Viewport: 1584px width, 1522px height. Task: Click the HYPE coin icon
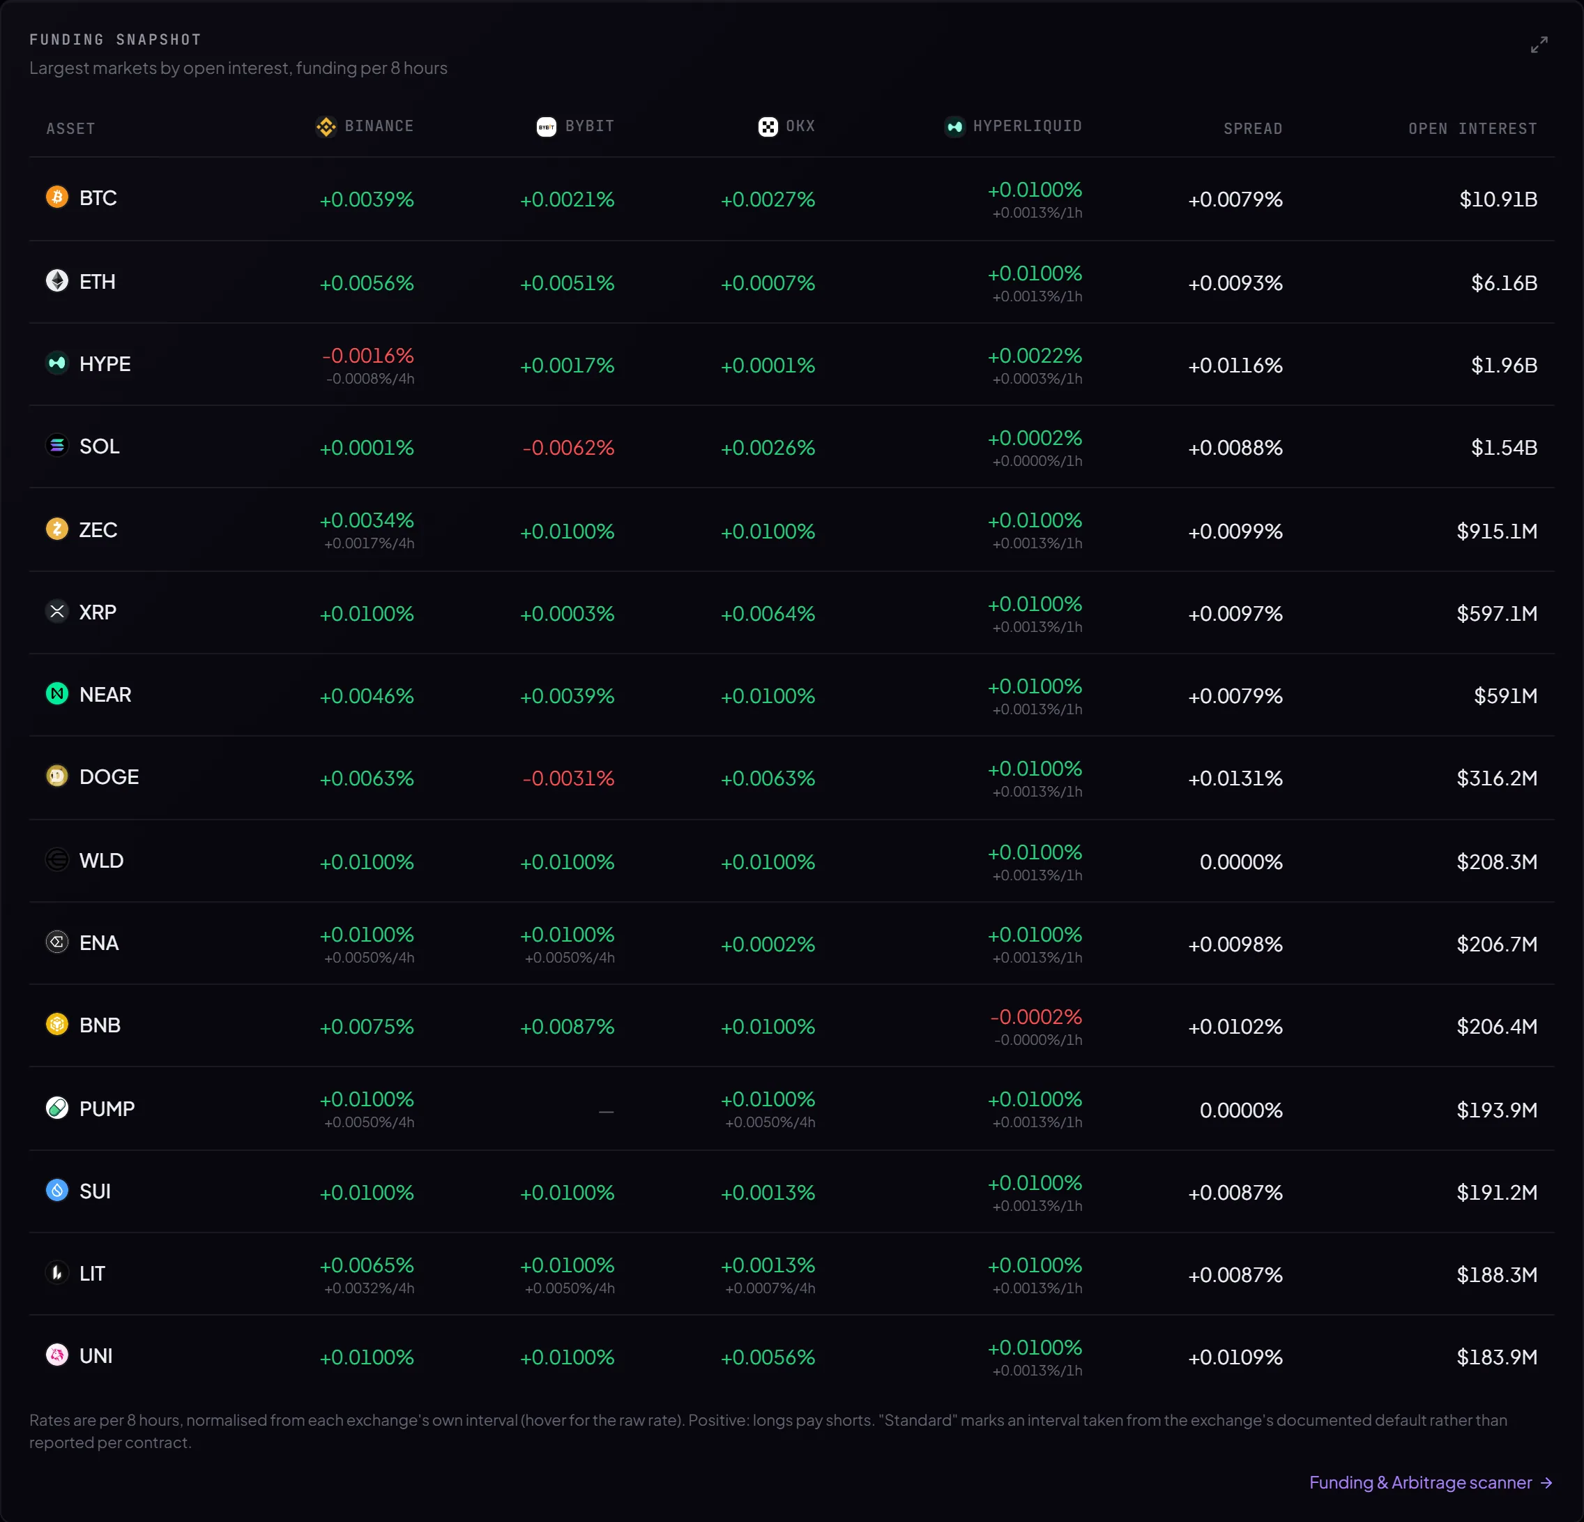tap(57, 363)
